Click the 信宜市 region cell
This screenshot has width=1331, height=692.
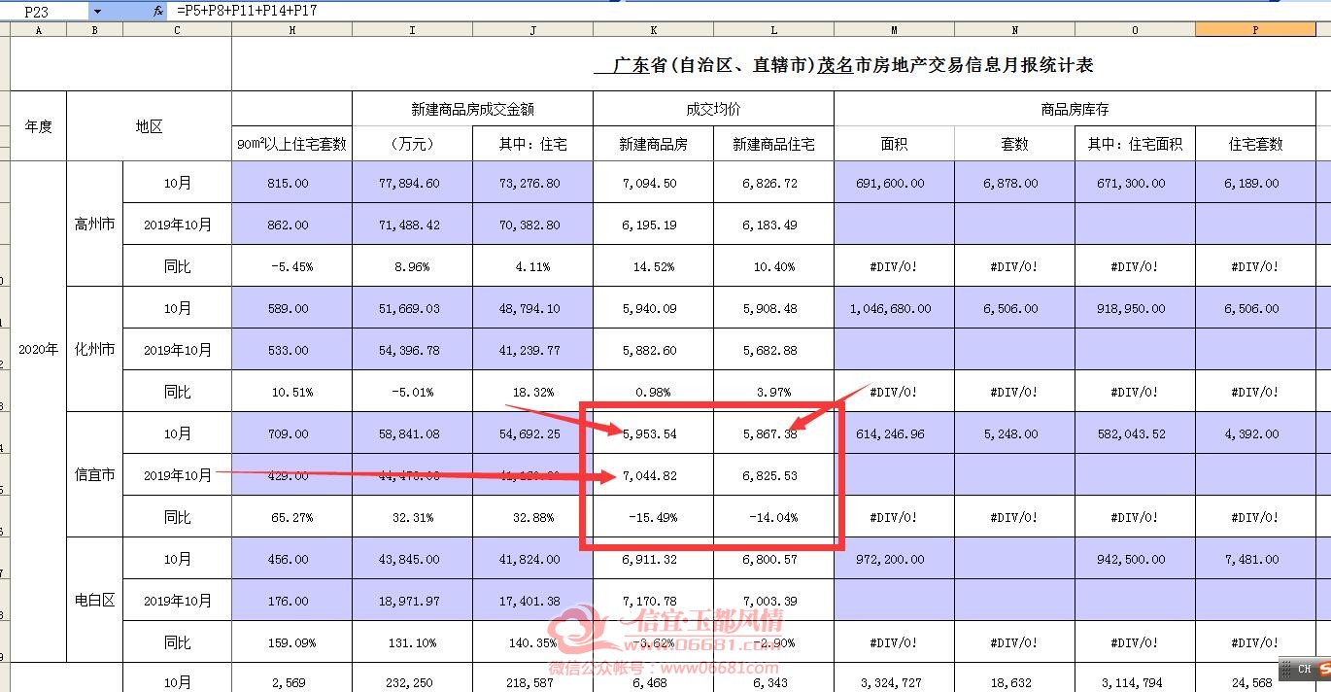(94, 475)
